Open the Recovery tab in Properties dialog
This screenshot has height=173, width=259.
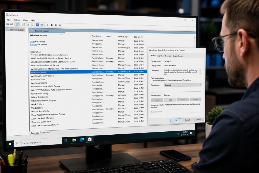[x=168, y=56]
